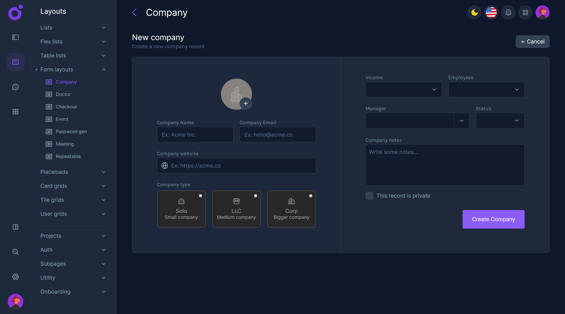Viewport: 565px width, 314px height.
Task: Enable 'This record is private' checkbox
Action: tap(369, 196)
